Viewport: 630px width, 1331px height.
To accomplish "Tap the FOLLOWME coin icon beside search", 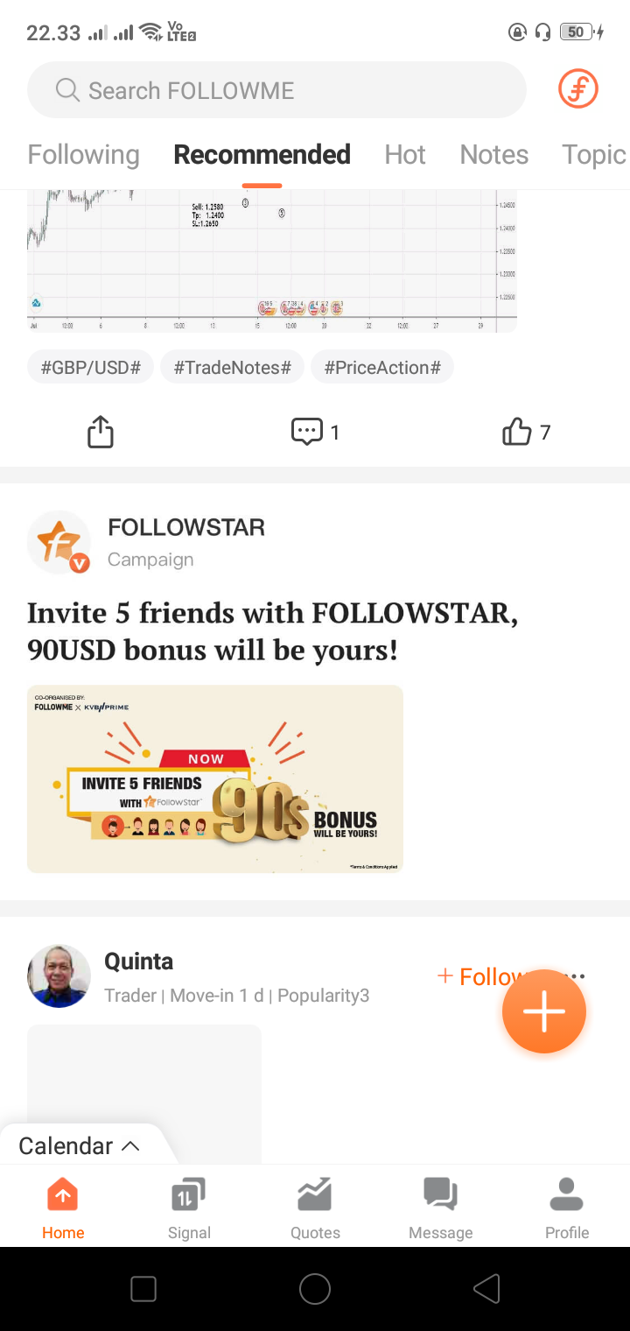I will click(x=577, y=89).
